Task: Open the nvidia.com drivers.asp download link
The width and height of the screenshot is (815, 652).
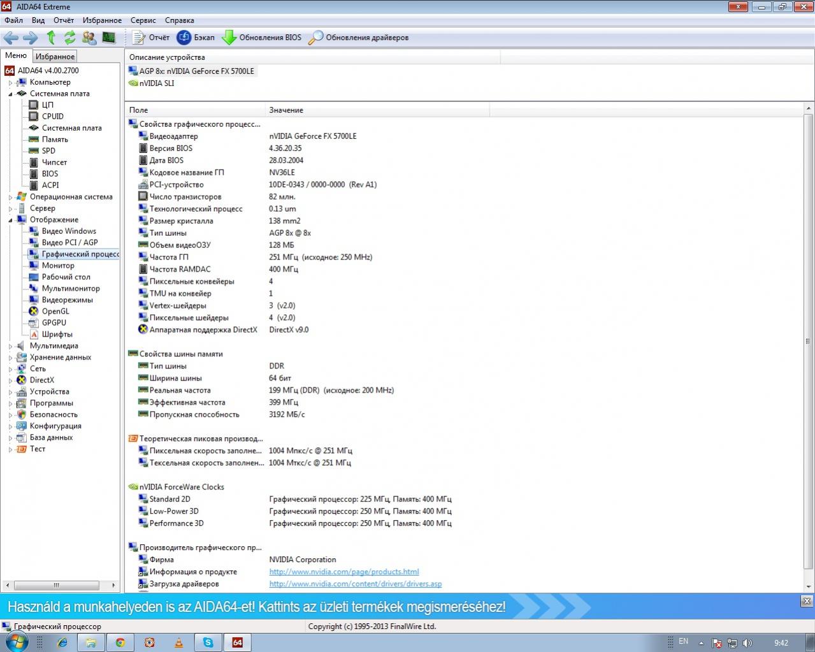Action: point(356,584)
